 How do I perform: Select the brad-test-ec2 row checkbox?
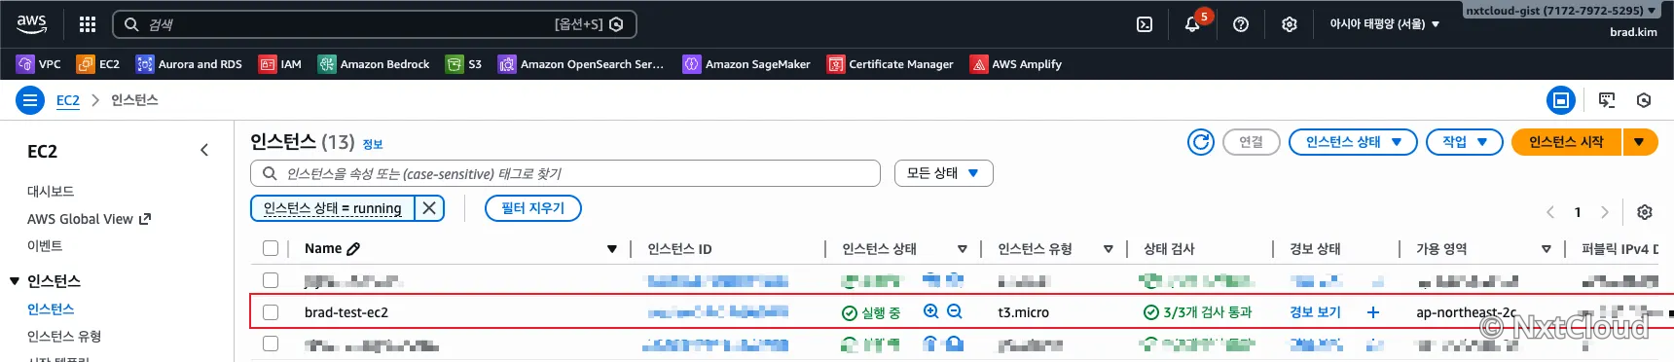point(271,312)
